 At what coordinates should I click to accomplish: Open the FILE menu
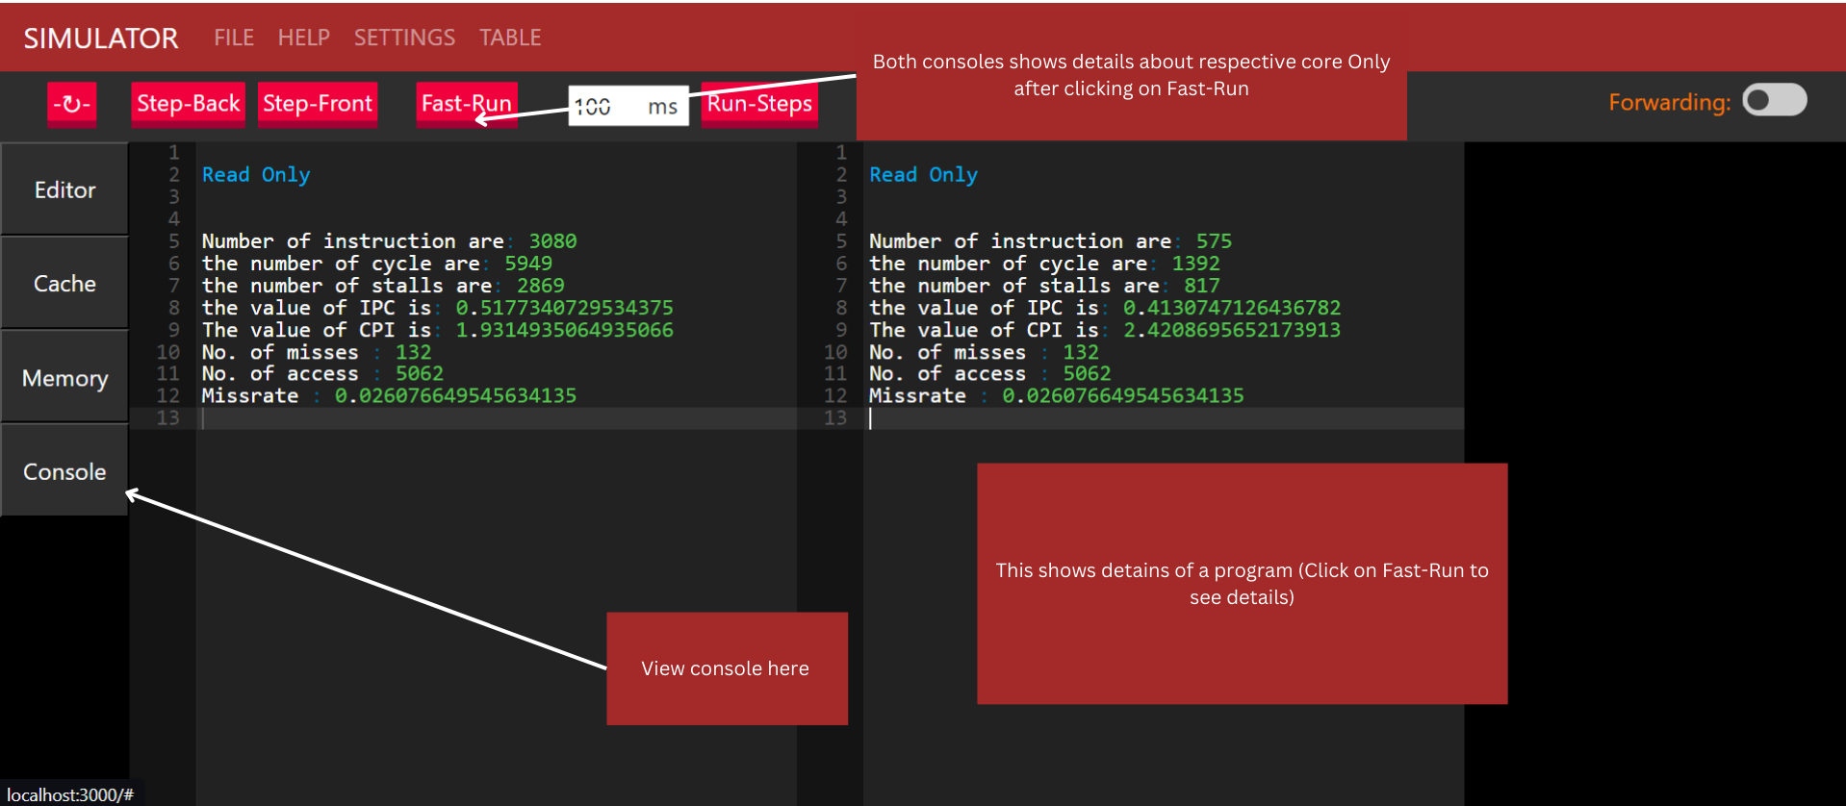click(234, 38)
